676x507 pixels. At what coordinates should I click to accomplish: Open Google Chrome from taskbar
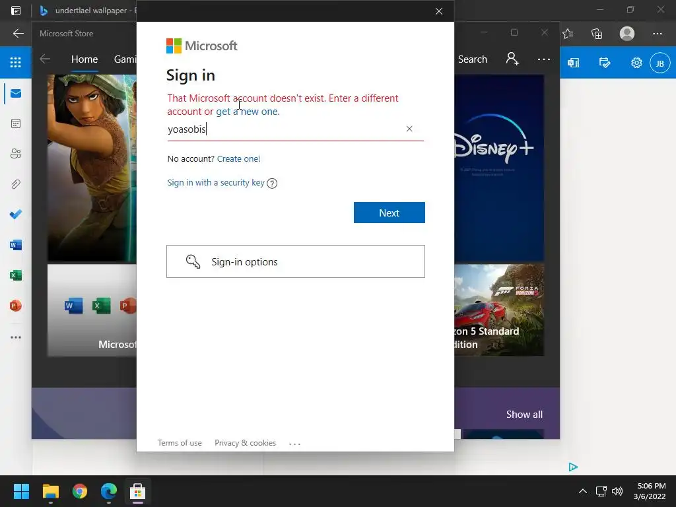tap(80, 491)
